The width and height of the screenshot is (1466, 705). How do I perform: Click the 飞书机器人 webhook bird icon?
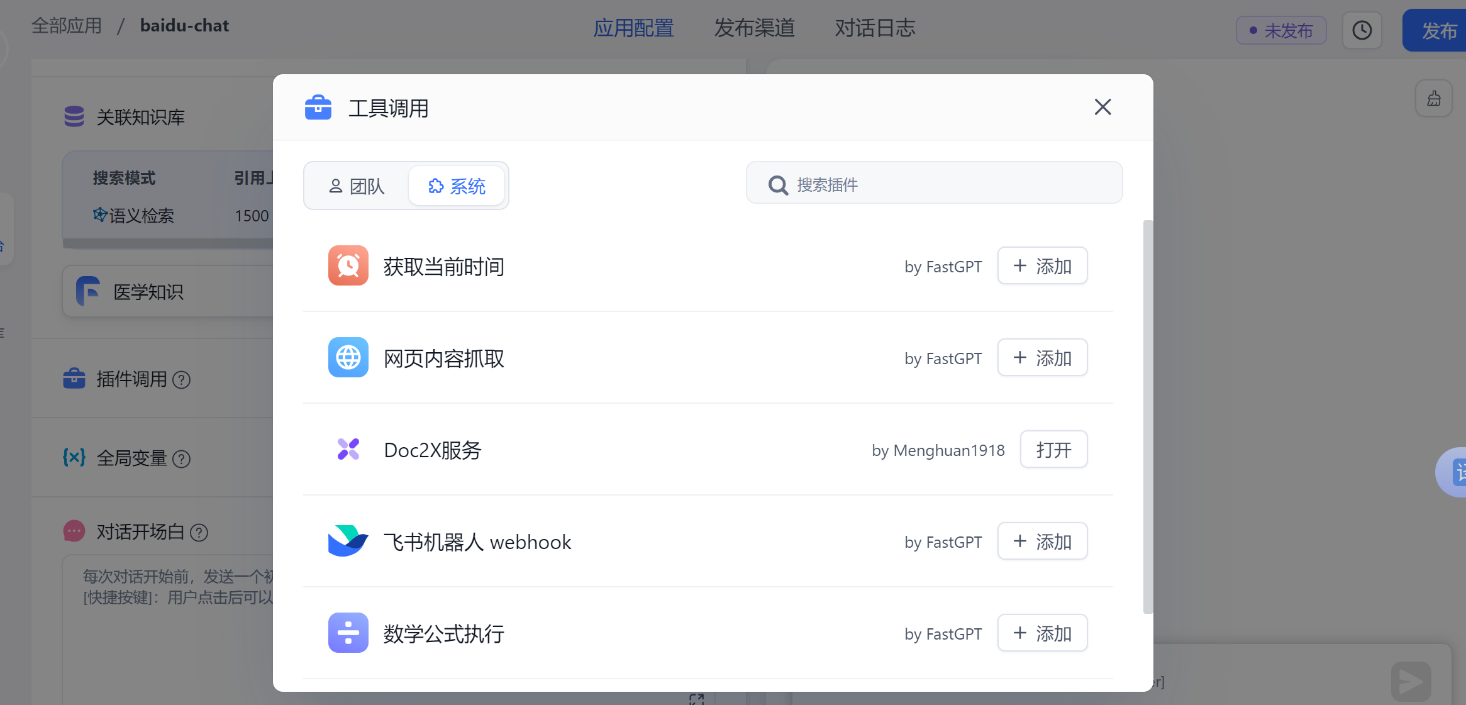click(x=348, y=541)
